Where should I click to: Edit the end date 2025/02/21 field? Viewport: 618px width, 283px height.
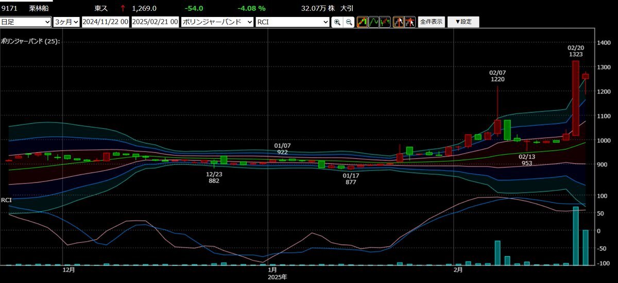pos(155,22)
